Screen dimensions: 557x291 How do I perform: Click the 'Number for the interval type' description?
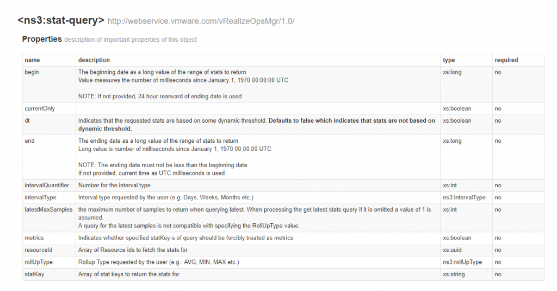[x=114, y=185]
